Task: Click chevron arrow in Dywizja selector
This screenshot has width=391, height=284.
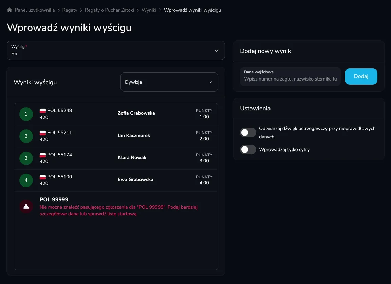Action: coord(210,82)
